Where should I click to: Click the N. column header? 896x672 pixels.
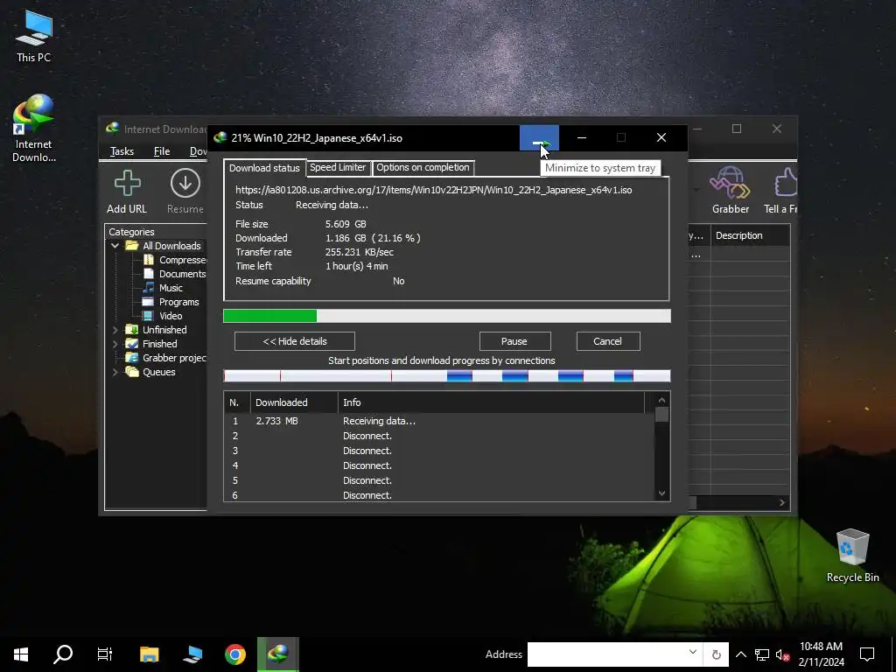click(x=237, y=402)
